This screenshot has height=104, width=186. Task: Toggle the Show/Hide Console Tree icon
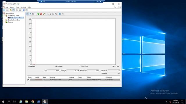pyautogui.click(x=14, y=10)
